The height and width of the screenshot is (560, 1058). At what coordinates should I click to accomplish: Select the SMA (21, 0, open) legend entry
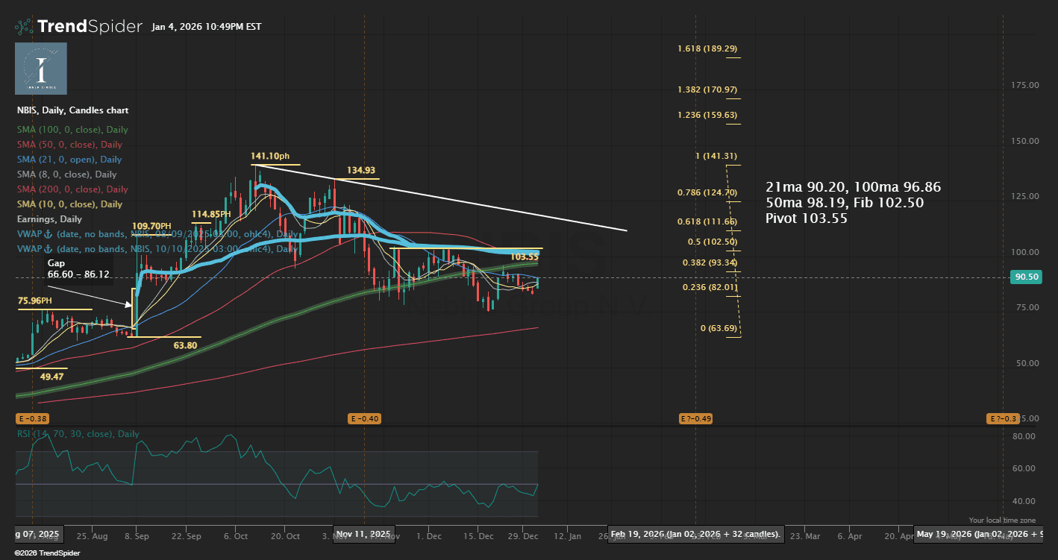(69, 160)
